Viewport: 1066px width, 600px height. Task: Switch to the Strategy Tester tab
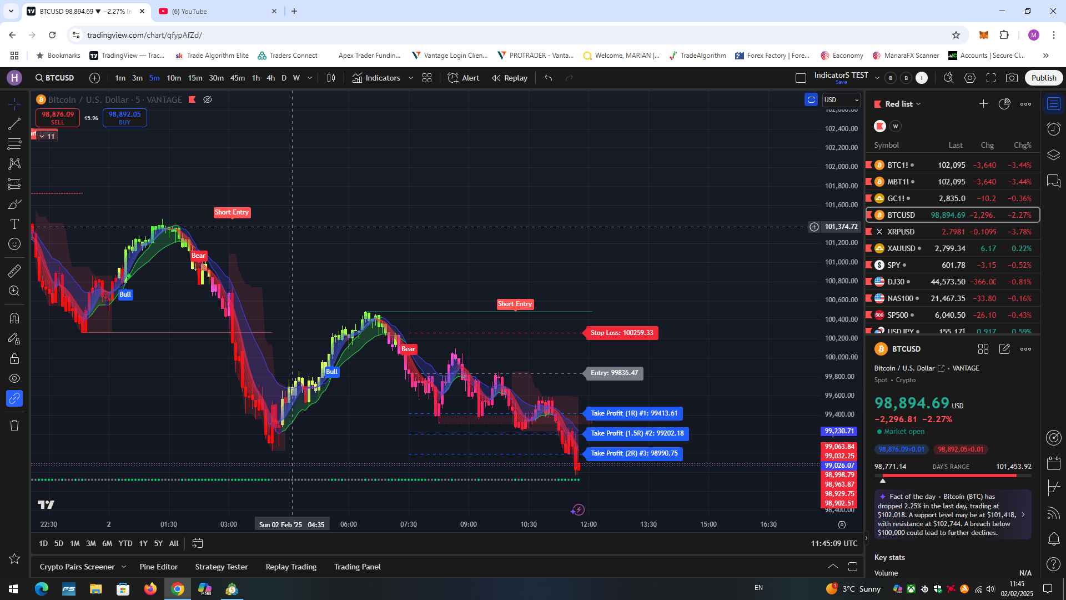222,567
